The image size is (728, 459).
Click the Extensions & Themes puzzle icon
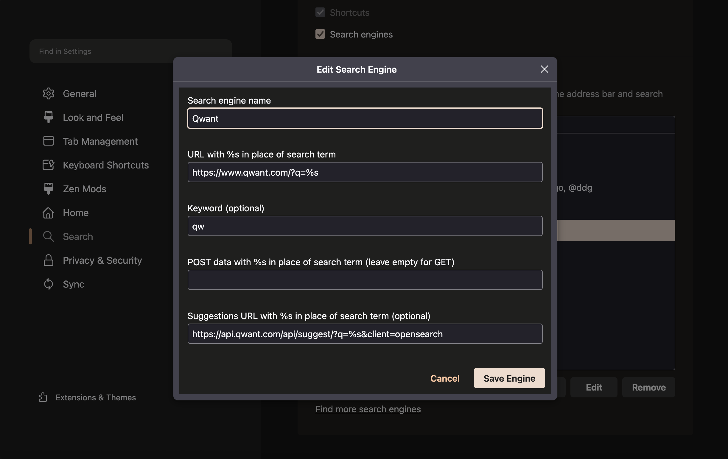(x=43, y=397)
